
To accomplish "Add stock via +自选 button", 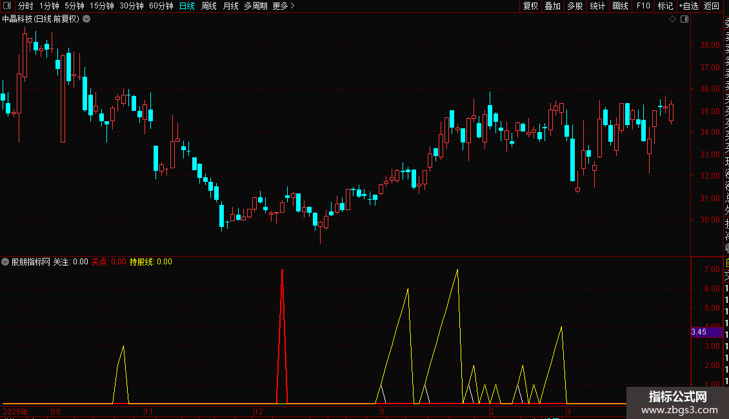I will point(688,6).
